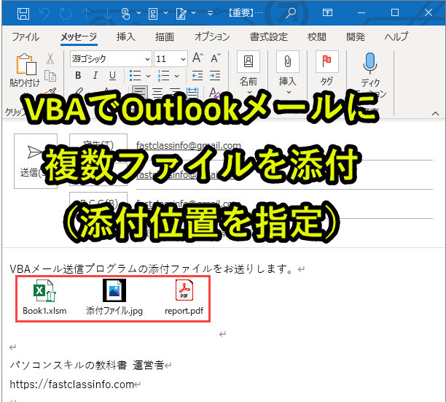The width and height of the screenshot is (446, 402).
Task: Click the https://fastclassinfo.com signature text
Action: pyautogui.click(x=71, y=384)
